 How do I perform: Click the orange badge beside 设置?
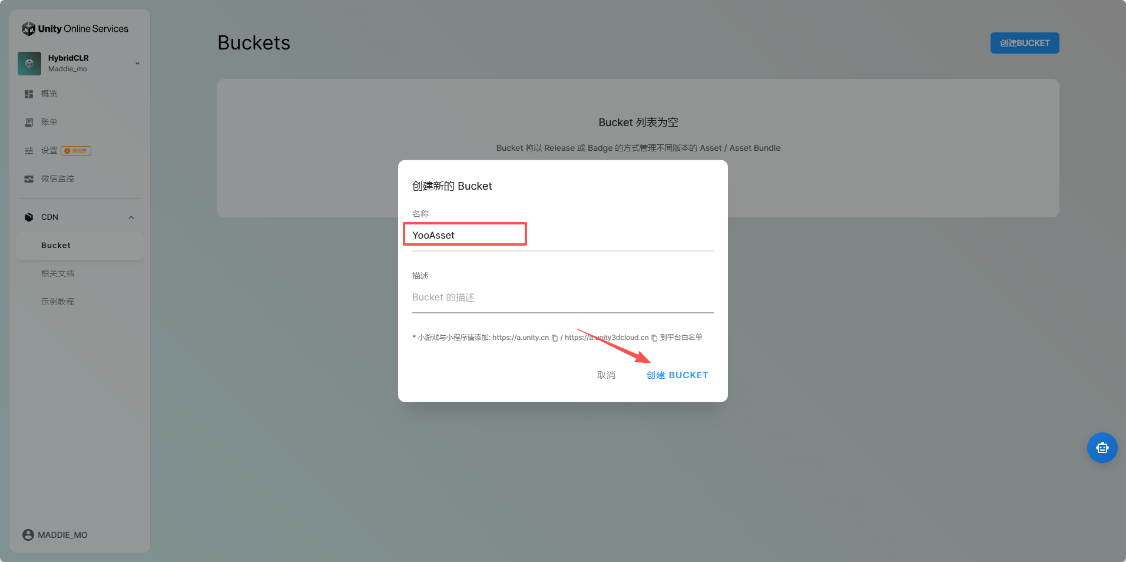coord(76,151)
